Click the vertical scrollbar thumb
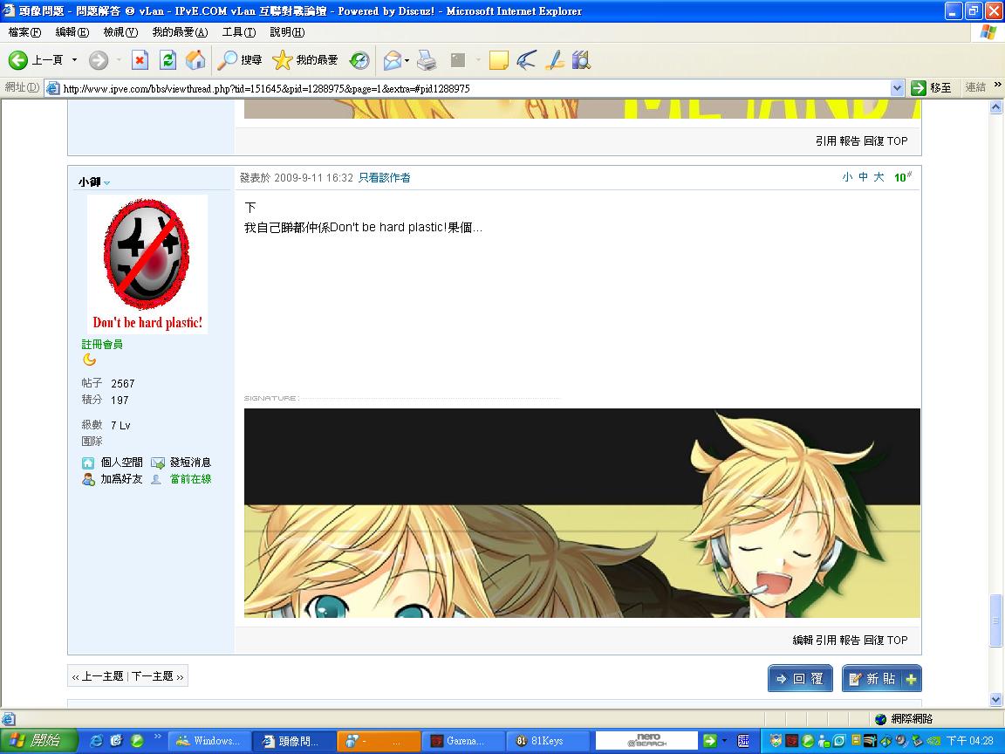 point(995,620)
